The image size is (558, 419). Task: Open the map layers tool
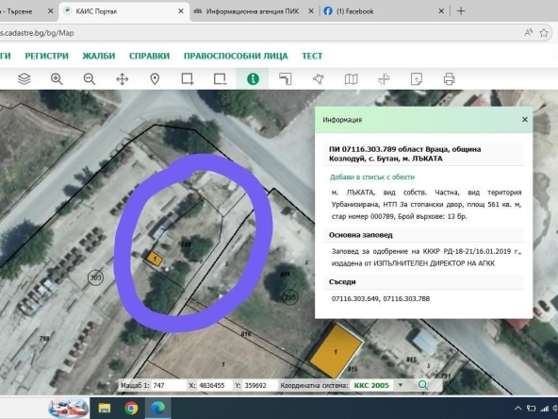pyautogui.click(x=24, y=78)
